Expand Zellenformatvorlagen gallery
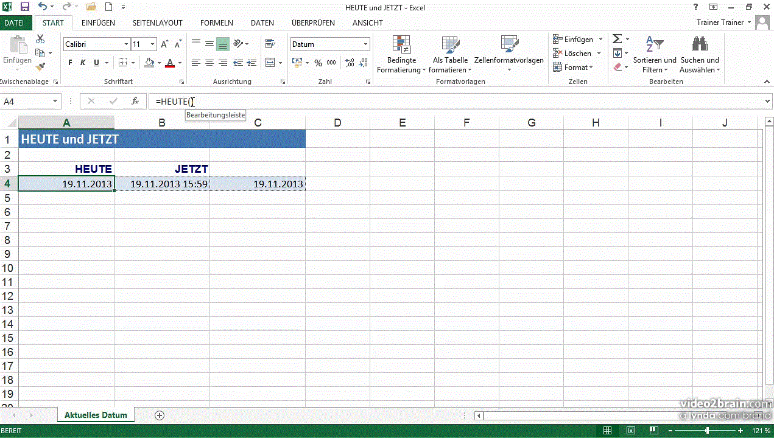The width and height of the screenshot is (774, 438). [x=509, y=55]
